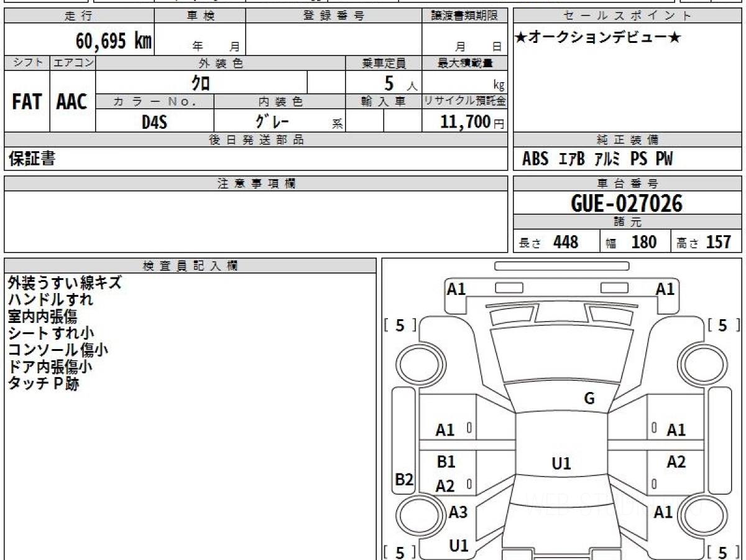Click the AAC air conditioner value
746x560 pixels.
[72, 102]
